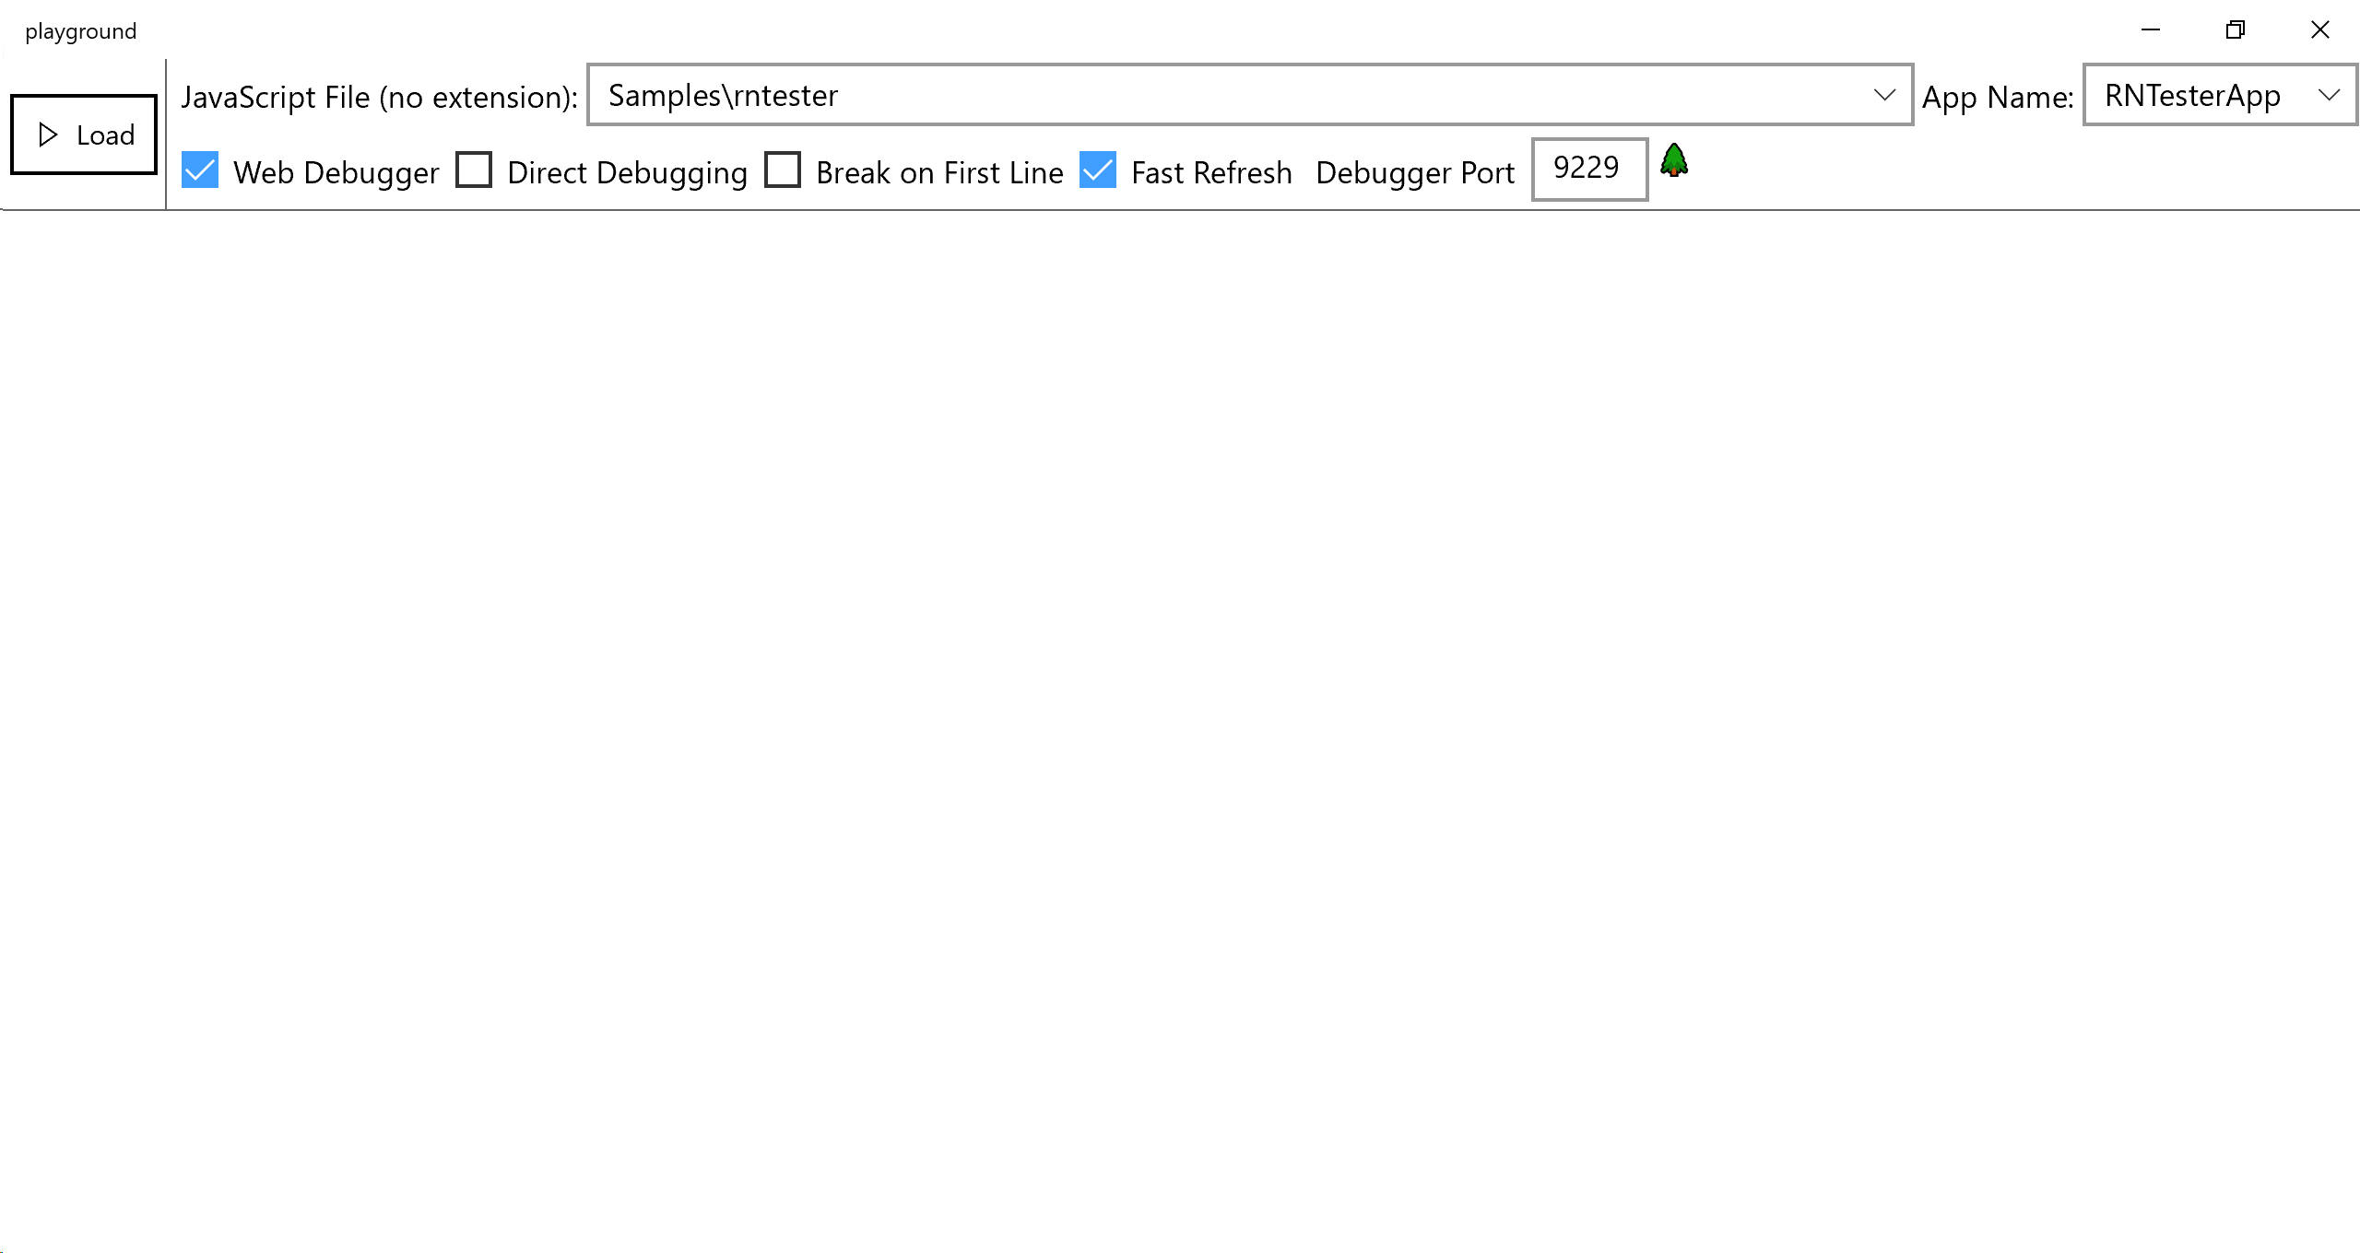Restore down the playground window
The width and height of the screenshot is (2360, 1253).
pyautogui.click(x=2236, y=30)
